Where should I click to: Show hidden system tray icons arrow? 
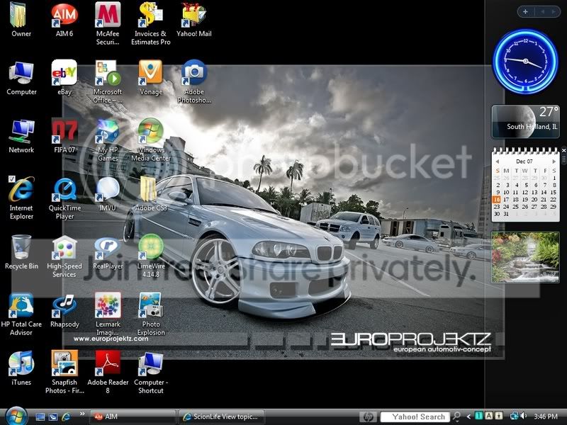point(468,416)
